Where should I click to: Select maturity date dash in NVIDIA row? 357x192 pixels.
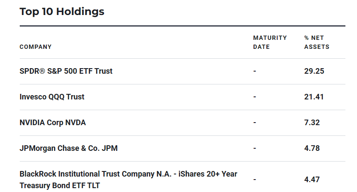tap(254, 123)
